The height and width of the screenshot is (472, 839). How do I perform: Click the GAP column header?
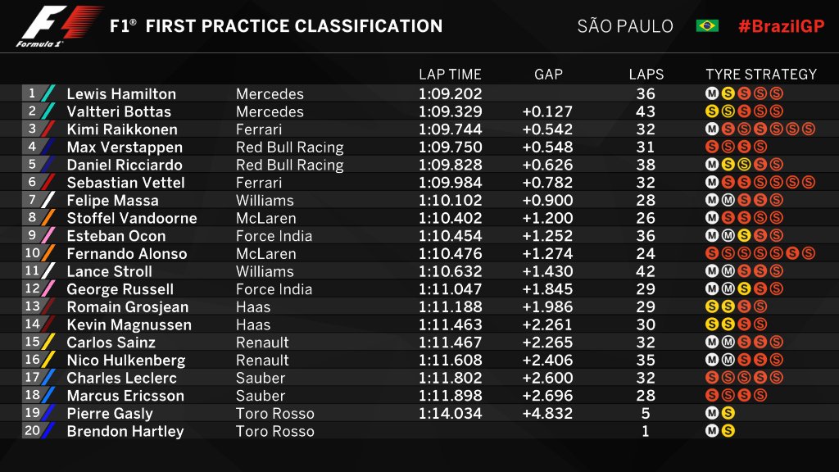click(x=548, y=74)
